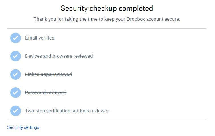Image resolution: width=215 pixels, height=136 pixels.
Task: Select the checkmark next to Devices and browsers reviewed
Action: pyautogui.click(x=15, y=56)
